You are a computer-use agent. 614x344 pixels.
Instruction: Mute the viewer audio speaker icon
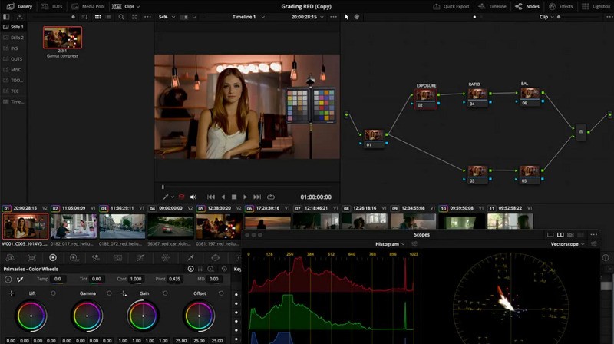(193, 197)
